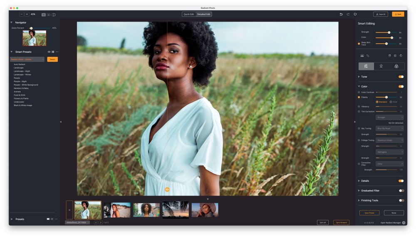Open the Mahogany dropdown

(389, 152)
